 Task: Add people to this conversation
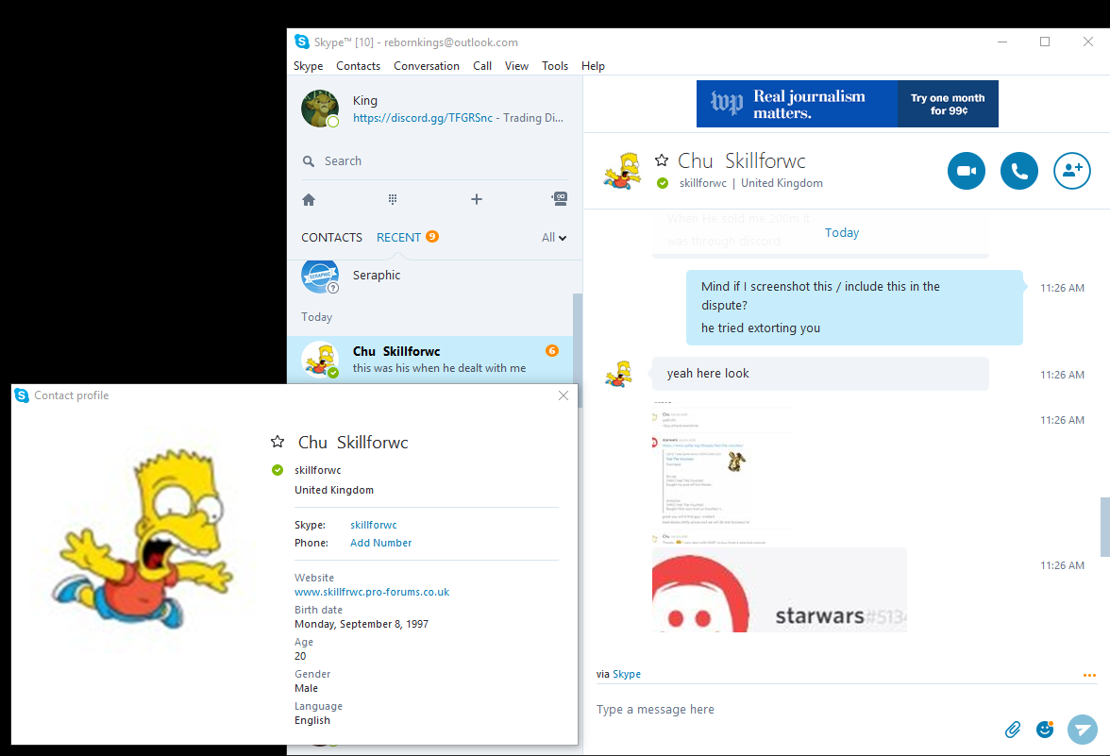[x=1072, y=171]
